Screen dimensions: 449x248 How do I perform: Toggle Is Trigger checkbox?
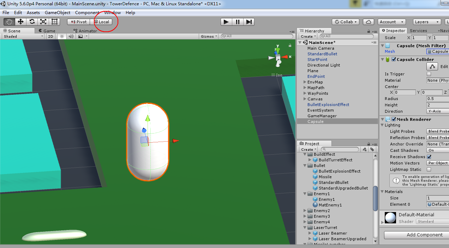[x=429, y=74]
